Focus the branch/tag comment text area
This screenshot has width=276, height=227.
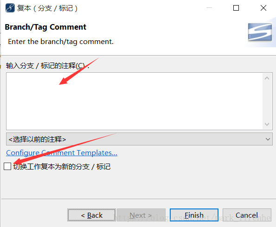[135, 101]
